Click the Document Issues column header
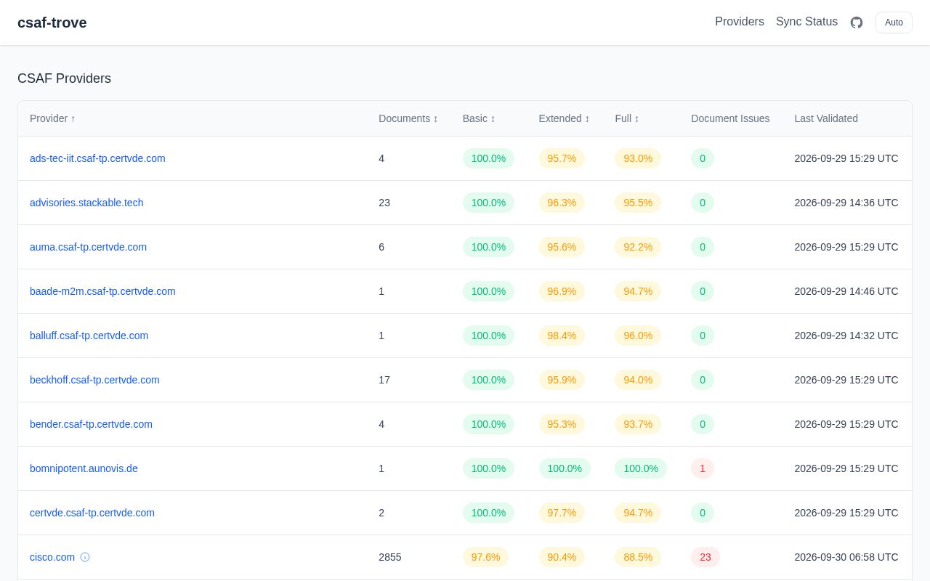Image resolution: width=930 pixels, height=581 pixels. coord(730,118)
